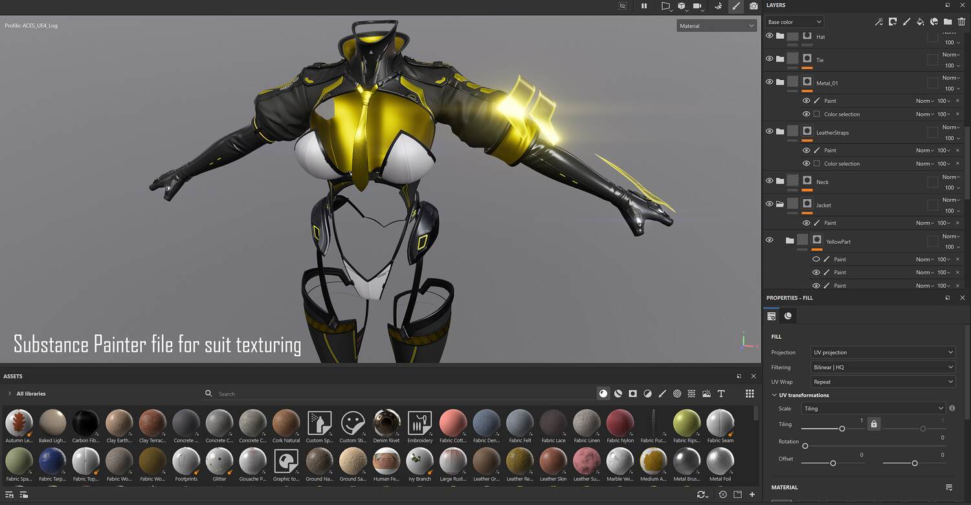Hide the Paint effect under Metal_01
This screenshot has height=505, width=971.
pyautogui.click(x=806, y=101)
